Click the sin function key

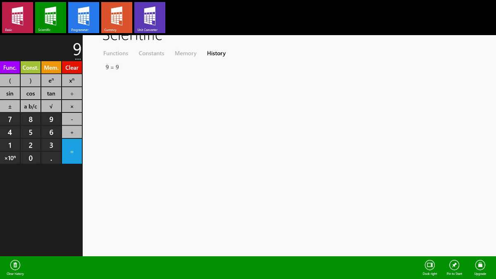click(x=10, y=93)
